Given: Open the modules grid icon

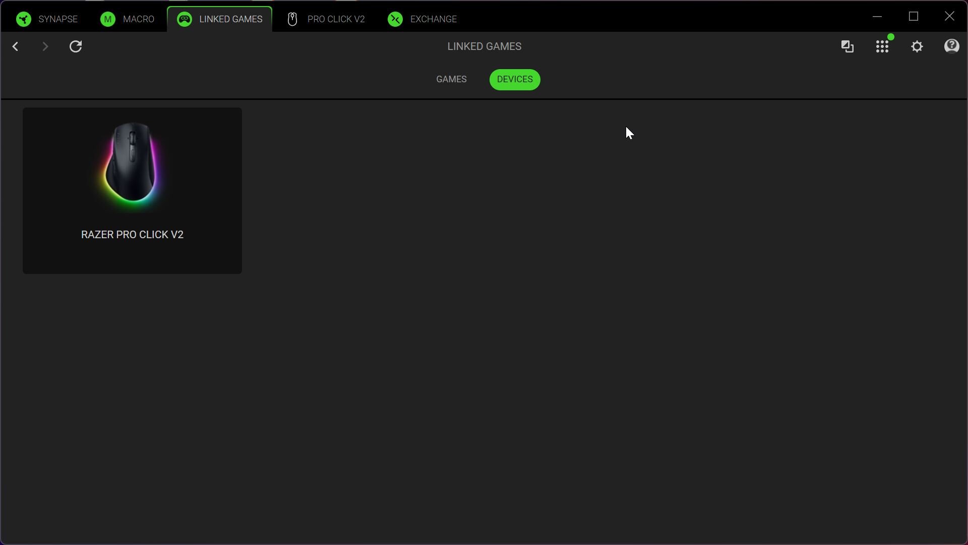Looking at the screenshot, I should [x=882, y=46].
